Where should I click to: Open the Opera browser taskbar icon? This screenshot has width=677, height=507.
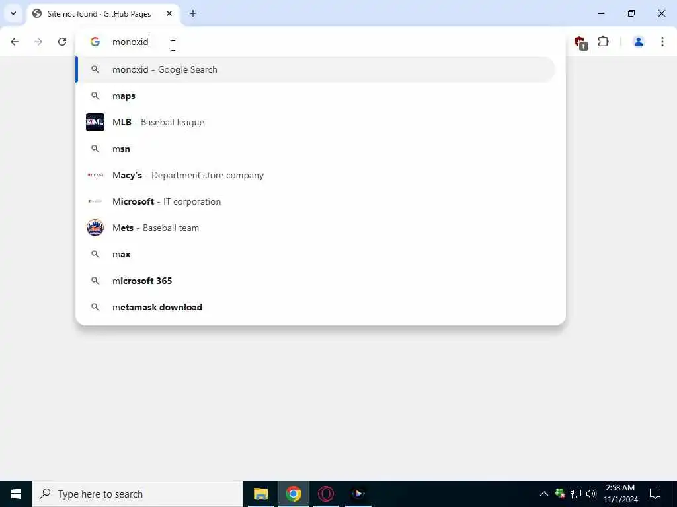pos(325,494)
